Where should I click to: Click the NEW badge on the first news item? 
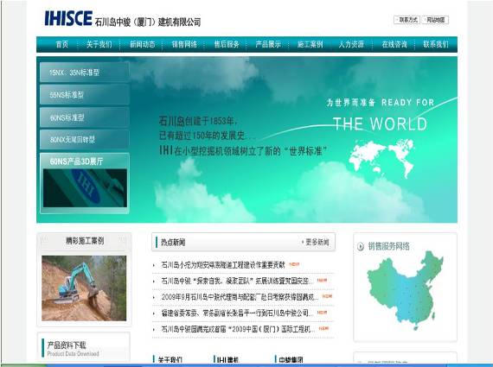pos(294,264)
